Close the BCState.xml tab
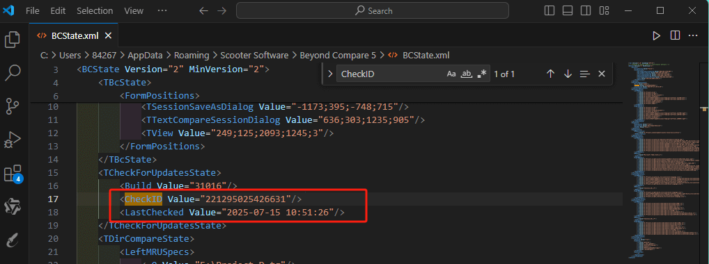This screenshot has height=264, width=709. (108, 35)
